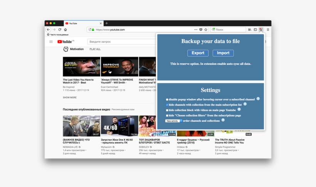Click the Motivation channel head icon
Screen dimensions: 316x187
point(66,49)
